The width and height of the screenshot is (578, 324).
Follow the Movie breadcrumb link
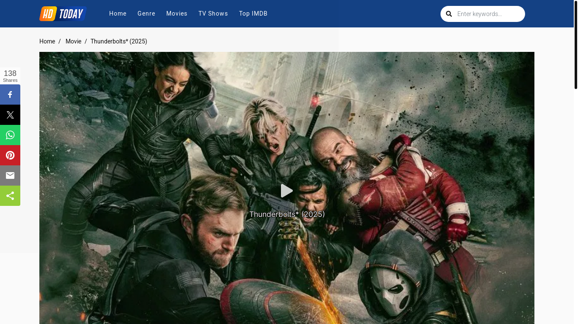pos(73,41)
